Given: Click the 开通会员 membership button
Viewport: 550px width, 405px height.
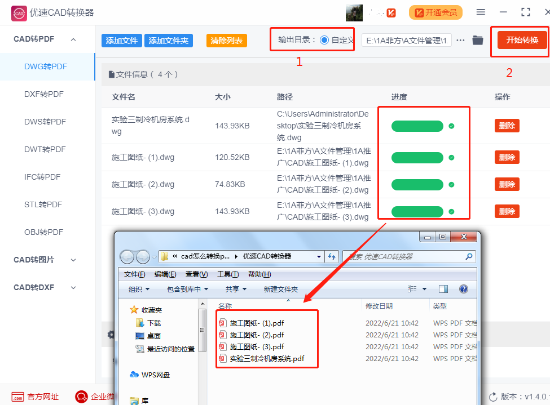Looking at the screenshot, I should click(435, 12).
